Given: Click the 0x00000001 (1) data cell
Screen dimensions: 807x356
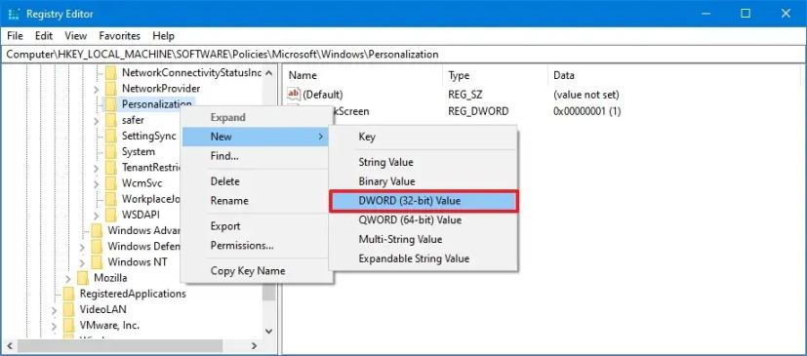Looking at the screenshot, I should (x=586, y=111).
